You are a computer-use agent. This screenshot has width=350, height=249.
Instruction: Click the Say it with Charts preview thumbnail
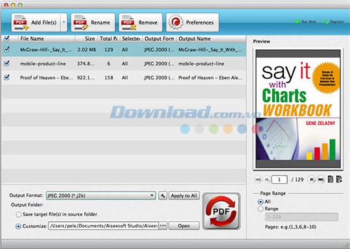coord(298,109)
